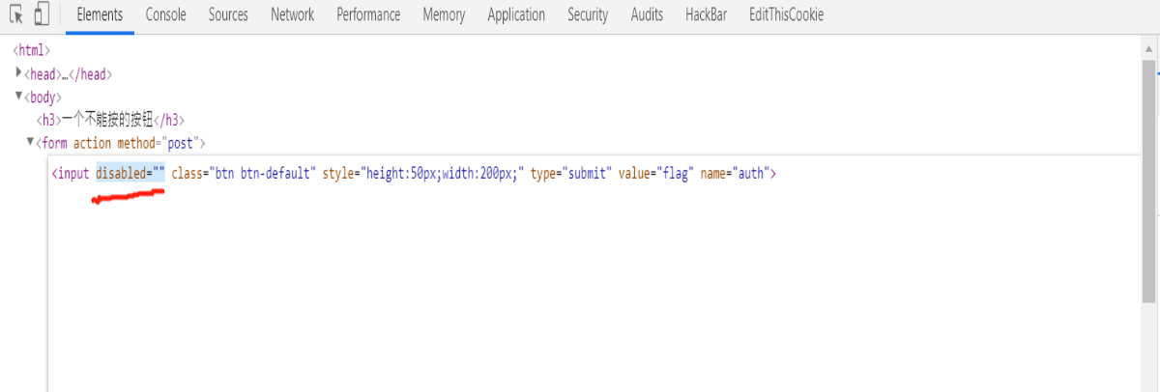Toggle the device toolbar icon

coord(41,15)
